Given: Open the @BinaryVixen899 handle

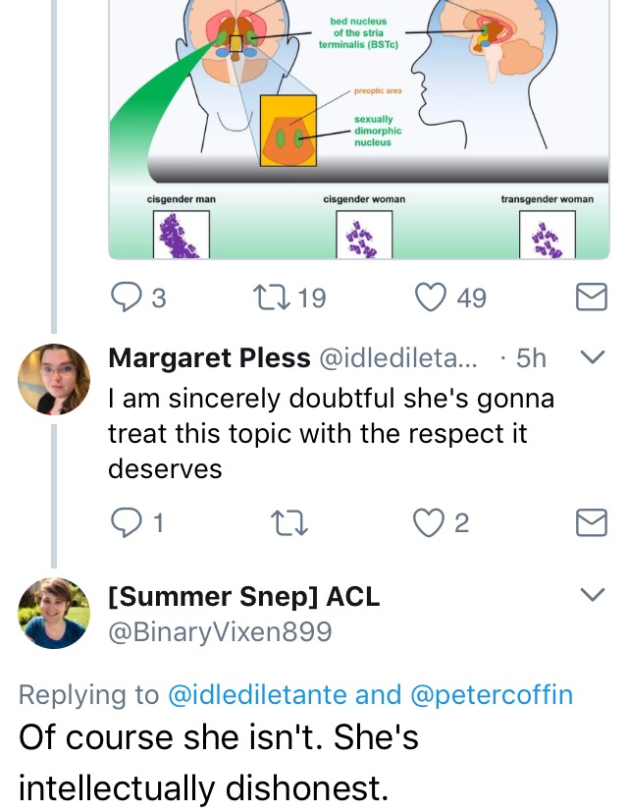Looking at the screenshot, I should click(x=220, y=631).
